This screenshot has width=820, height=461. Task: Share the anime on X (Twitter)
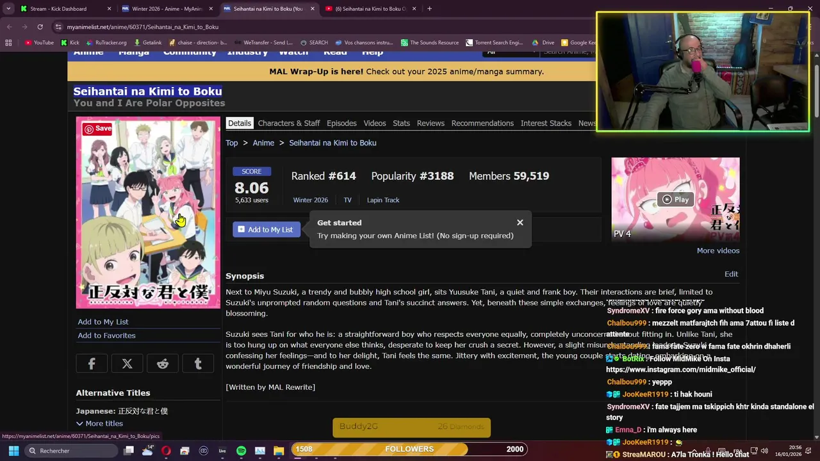click(127, 364)
